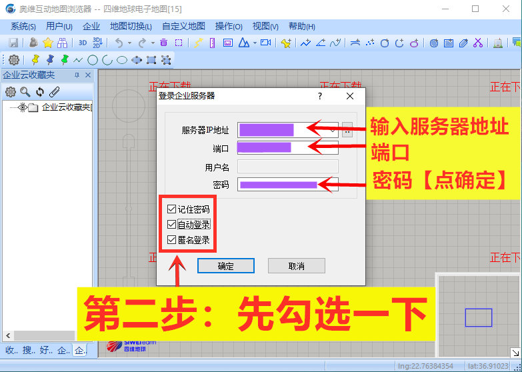Click the magnifier search icon in favorites panel
The image size is (522, 372).
[25, 92]
